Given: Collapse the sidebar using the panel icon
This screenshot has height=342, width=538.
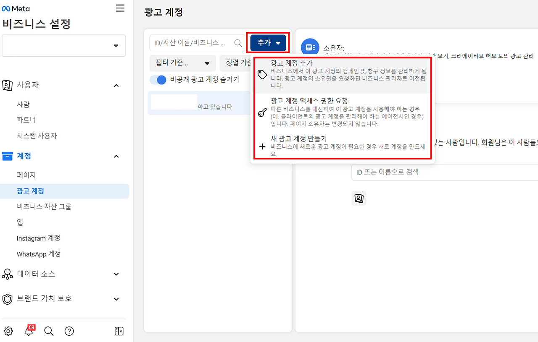Looking at the screenshot, I should tap(119, 331).
